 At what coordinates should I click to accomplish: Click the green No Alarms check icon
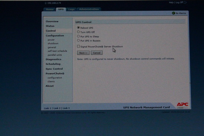coord(174,13)
